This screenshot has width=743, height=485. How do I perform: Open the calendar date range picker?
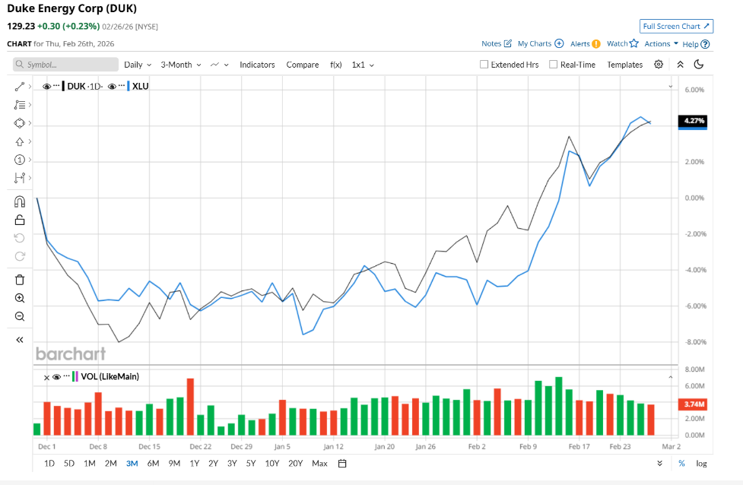342,463
